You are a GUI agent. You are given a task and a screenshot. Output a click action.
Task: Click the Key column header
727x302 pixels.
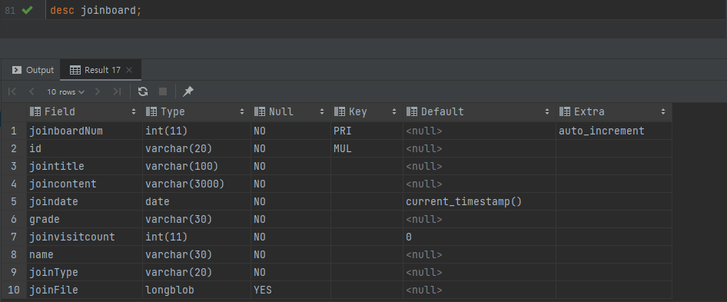click(x=367, y=111)
